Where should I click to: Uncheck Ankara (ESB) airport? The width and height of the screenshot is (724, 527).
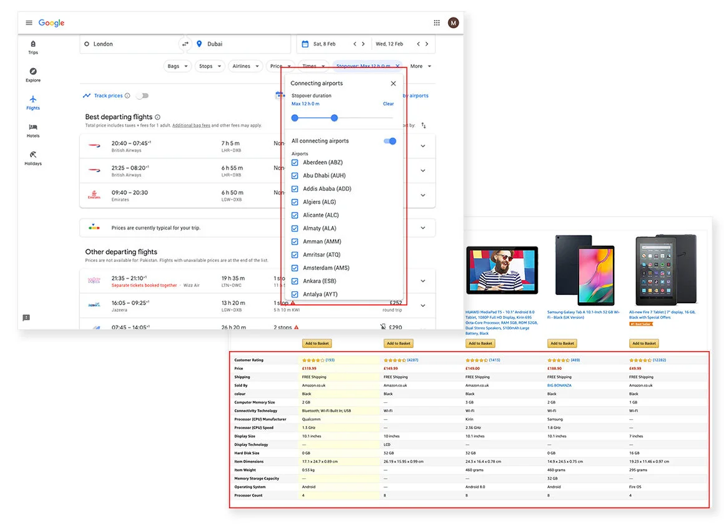295,281
